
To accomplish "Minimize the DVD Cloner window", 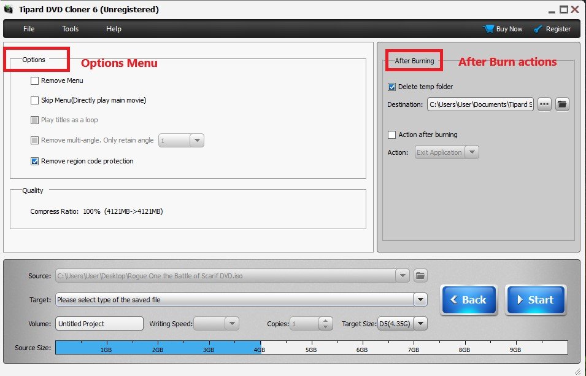I will tap(552, 9).
